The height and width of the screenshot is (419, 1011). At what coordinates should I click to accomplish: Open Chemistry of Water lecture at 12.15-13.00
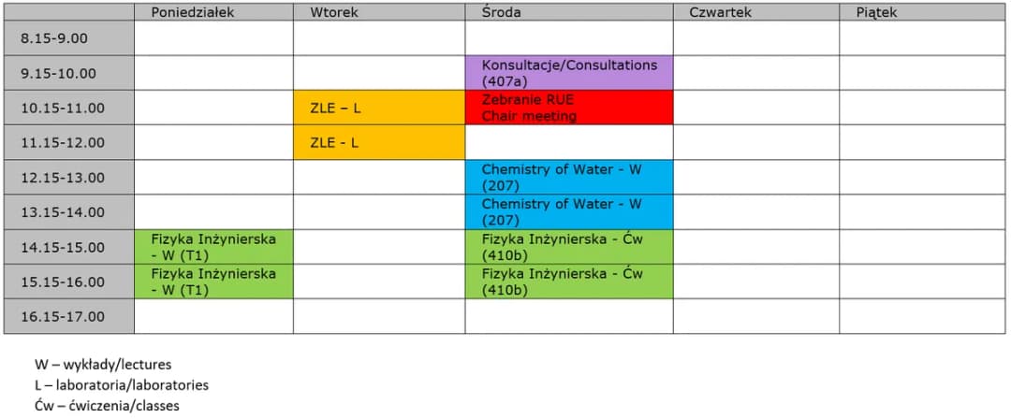pyautogui.click(x=568, y=178)
